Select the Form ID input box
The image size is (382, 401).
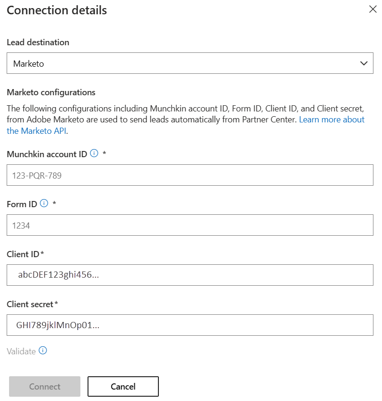click(190, 225)
